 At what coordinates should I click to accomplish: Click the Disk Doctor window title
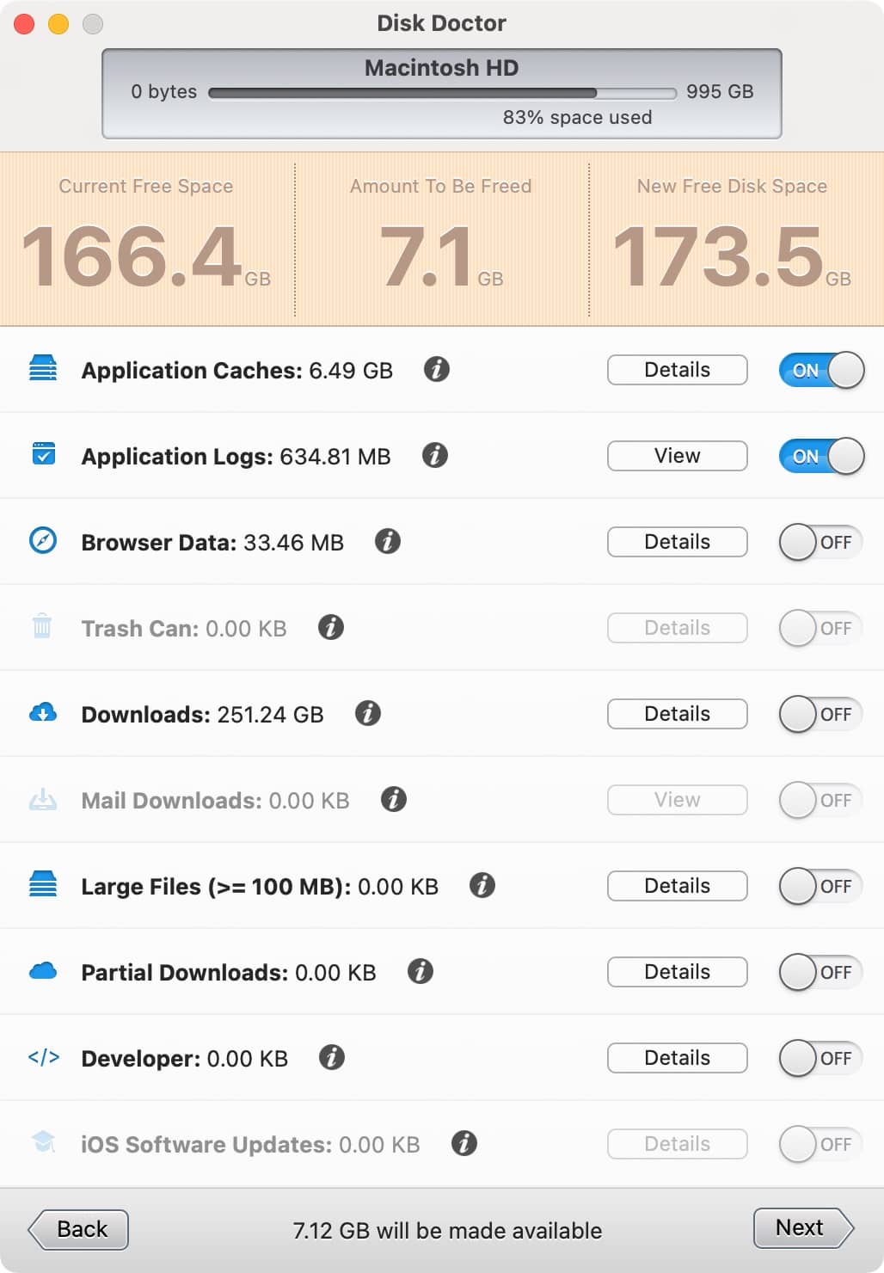click(x=441, y=23)
